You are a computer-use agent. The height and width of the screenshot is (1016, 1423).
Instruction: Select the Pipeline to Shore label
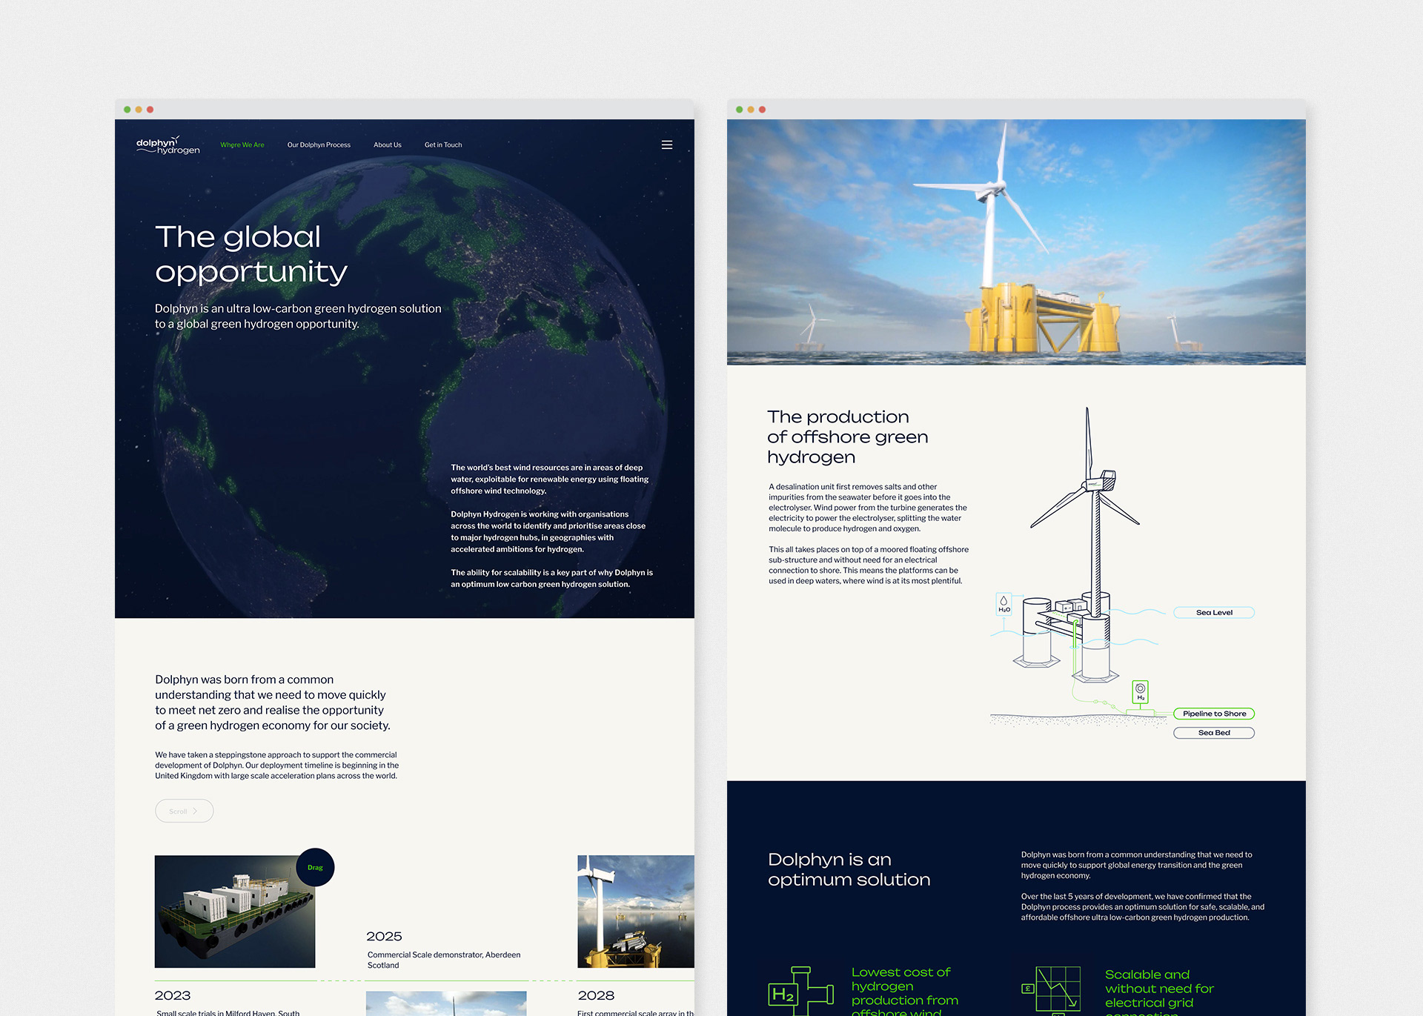(x=1214, y=714)
